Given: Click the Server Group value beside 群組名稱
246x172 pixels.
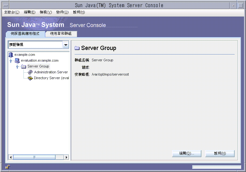Looking at the screenshot, I should (x=102, y=60).
